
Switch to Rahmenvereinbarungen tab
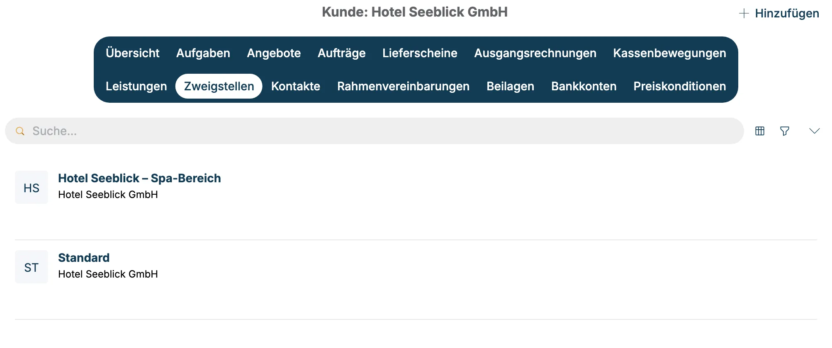click(403, 86)
